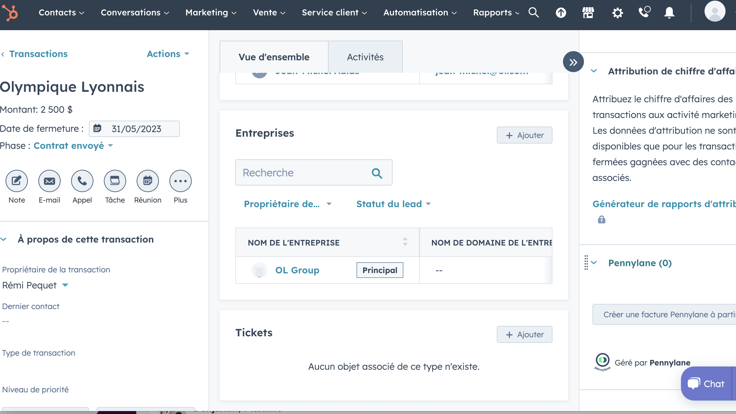Open the OL Group company link
Screen dimensions: 736x414
point(297,270)
